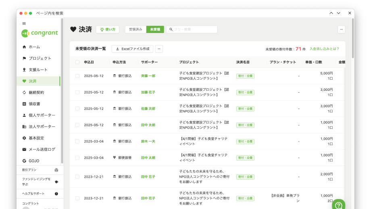
Task: Click the 基本設定 gear icon
Action: (x=24, y=138)
